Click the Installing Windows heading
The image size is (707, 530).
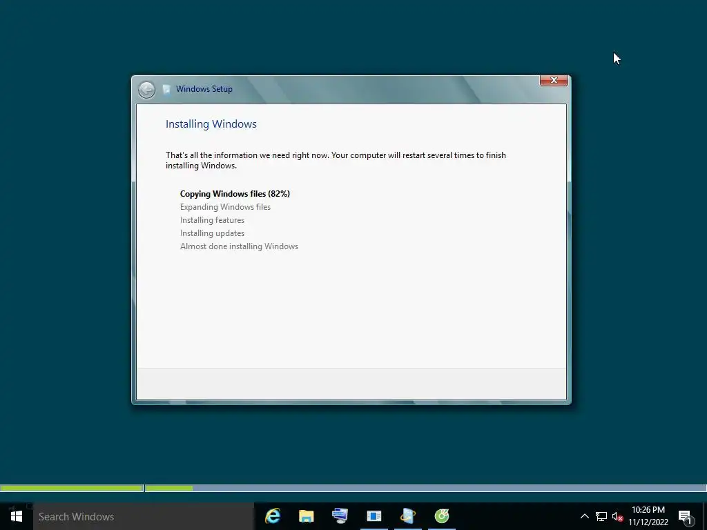pyautogui.click(x=211, y=124)
